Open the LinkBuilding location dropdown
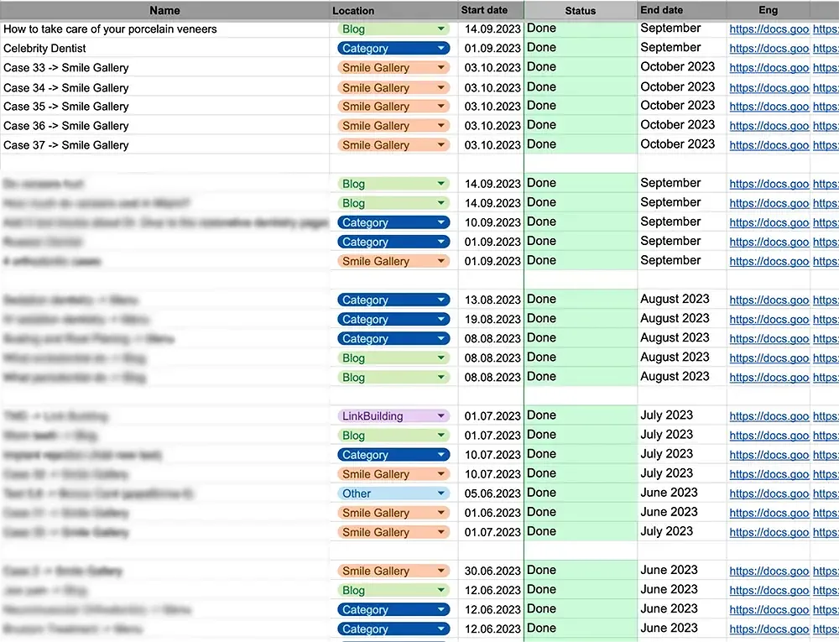 click(441, 416)
